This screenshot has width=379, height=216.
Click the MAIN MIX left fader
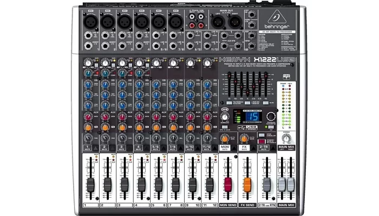tap(282, 185)
